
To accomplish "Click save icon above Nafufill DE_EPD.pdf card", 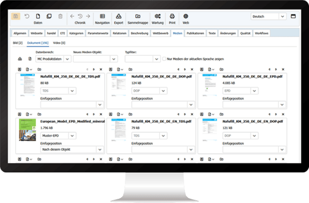I will (x=202, y=70).
